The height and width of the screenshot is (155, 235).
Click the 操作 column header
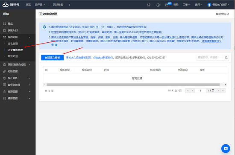pyautogui.click(x=202, y=70)
